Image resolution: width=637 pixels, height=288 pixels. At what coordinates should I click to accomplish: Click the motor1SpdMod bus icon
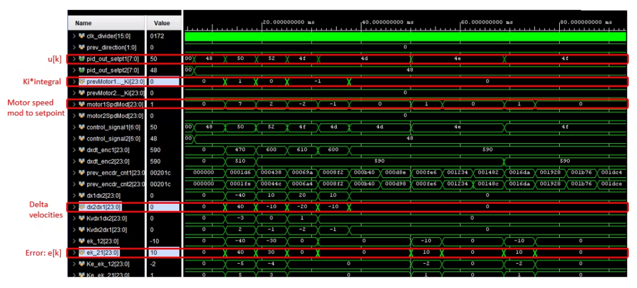coord(81,104)
